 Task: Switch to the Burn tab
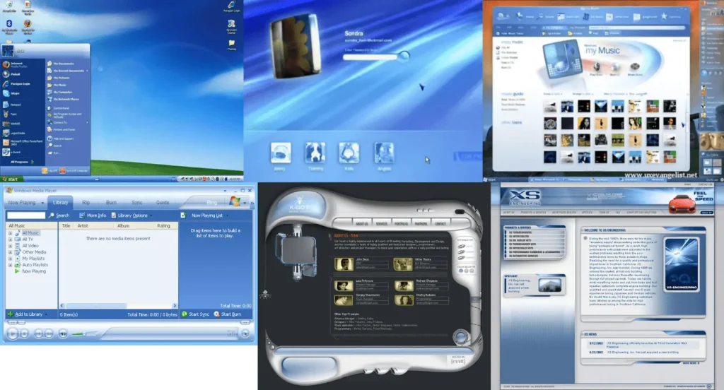click(x=111, y=203)
